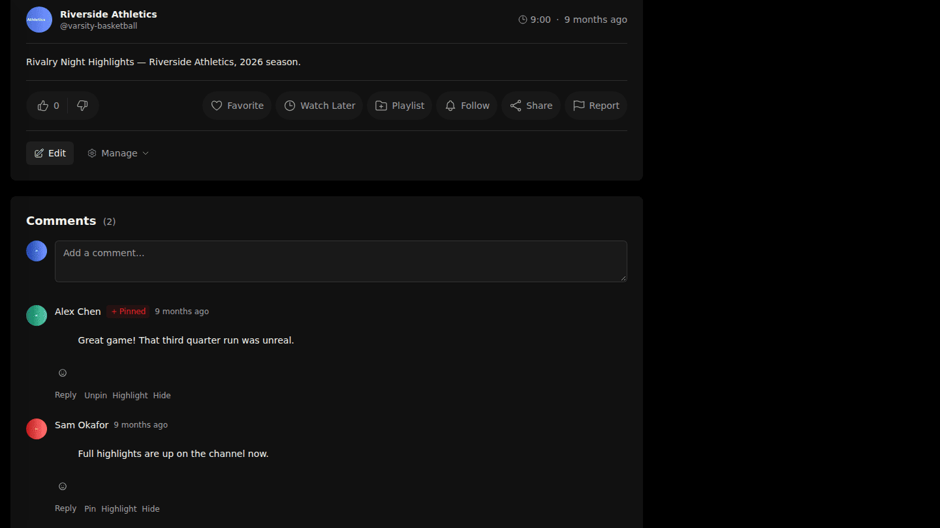The image size is (940, 528).
Task: Reply to Alex Chen's comment
Action: [65, 395]
